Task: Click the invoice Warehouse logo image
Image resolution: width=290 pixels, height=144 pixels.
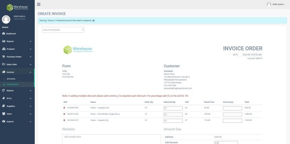Action: click(78, 50)
